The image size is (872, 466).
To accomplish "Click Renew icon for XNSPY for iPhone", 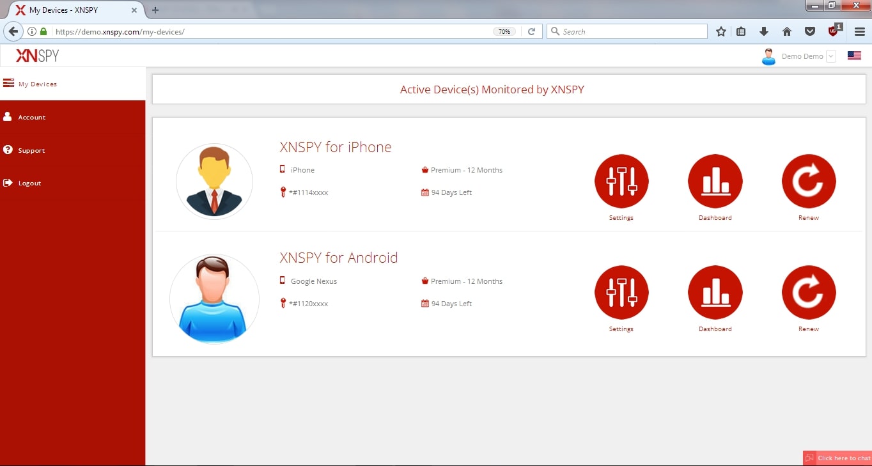I will click(809, 181).
